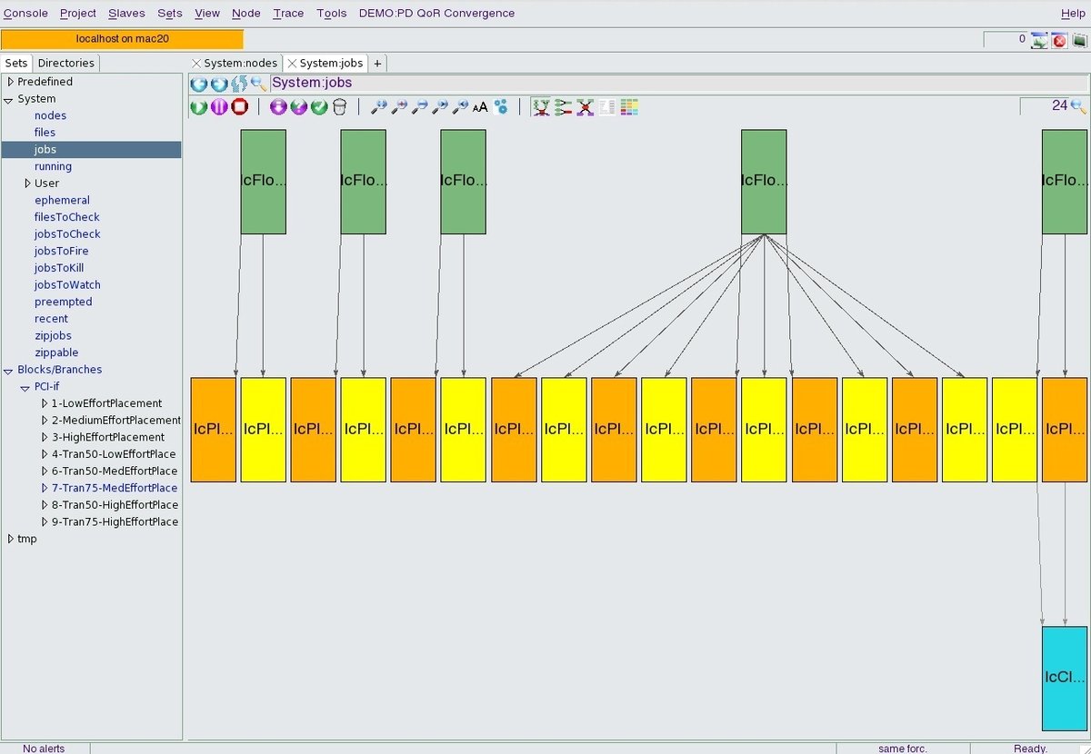Click the AA font size icon

pos(480,107)
